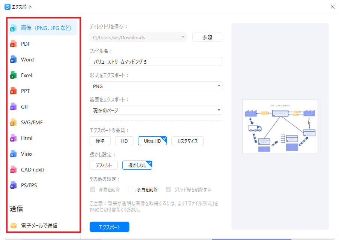
Task: Toggle the 背景を削除 setting
Action: 92,189
